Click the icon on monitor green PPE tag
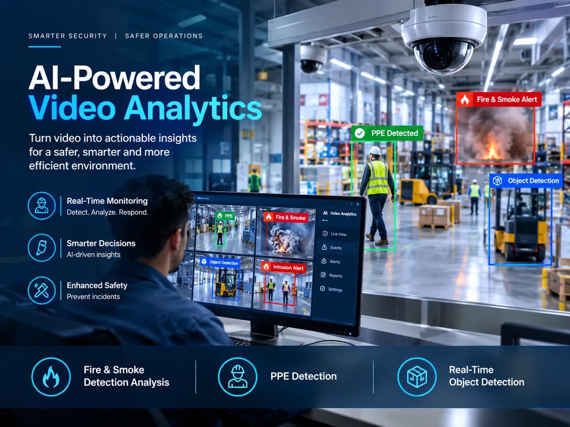This screenshot has width=570, height=427. click(x=220, y=215)
